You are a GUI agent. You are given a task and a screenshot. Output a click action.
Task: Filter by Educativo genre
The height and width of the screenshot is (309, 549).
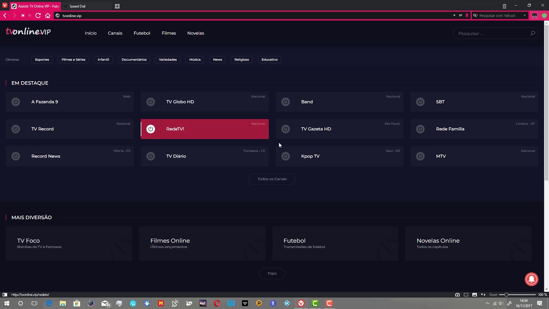[x=269, y=60]
